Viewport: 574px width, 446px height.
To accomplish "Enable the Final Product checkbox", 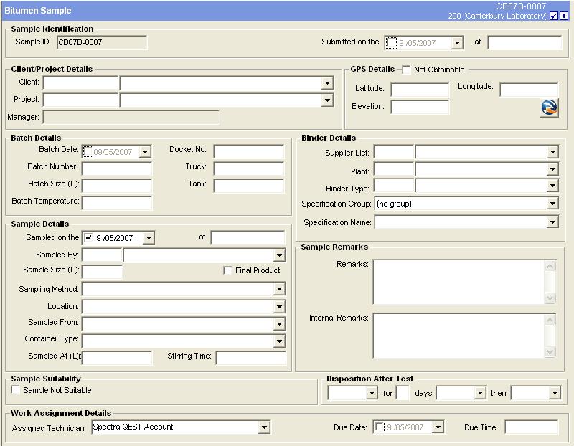I will coord(227,270).
